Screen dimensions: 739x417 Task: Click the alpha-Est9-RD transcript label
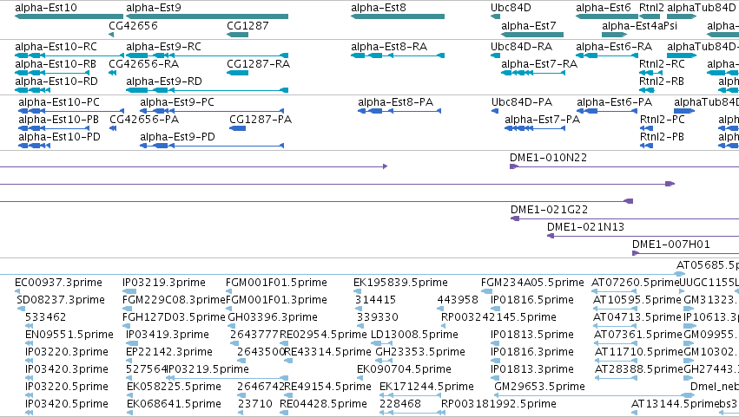164,81
